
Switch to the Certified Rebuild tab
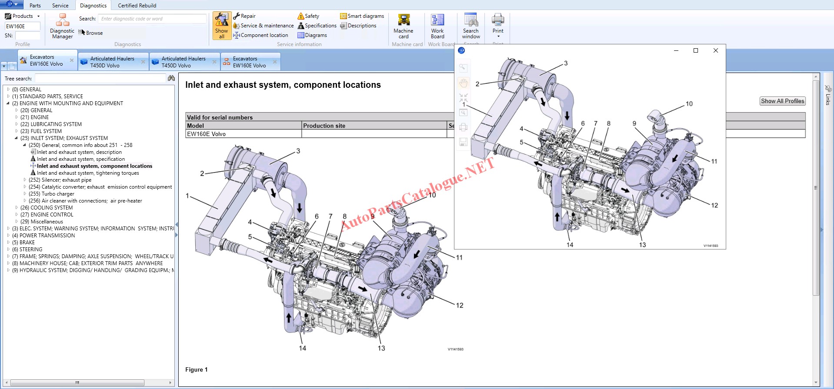137,6
